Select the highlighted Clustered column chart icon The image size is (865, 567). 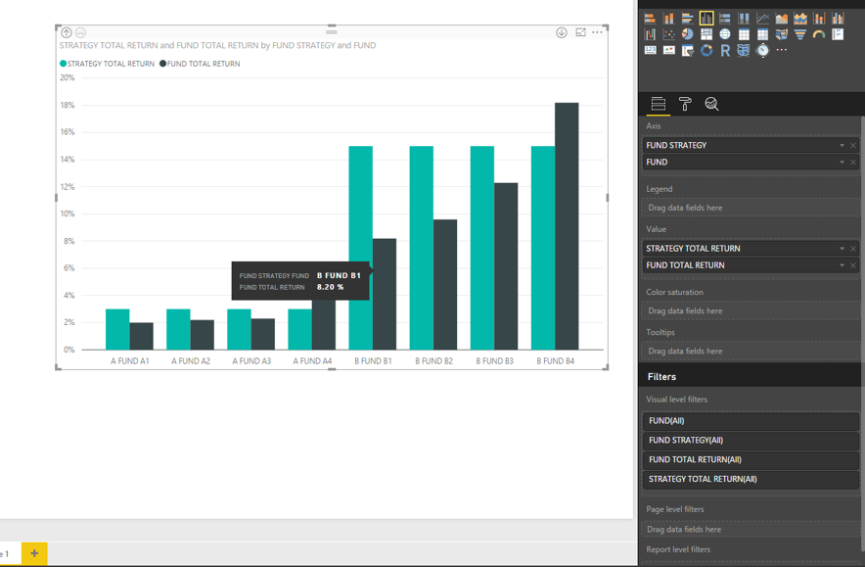click(706, 19)
